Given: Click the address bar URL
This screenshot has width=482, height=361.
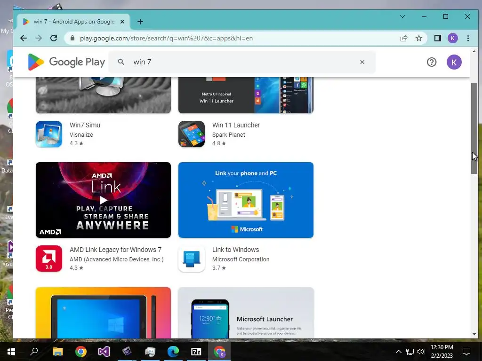Looking at the screenshot, I should point(166,38).
